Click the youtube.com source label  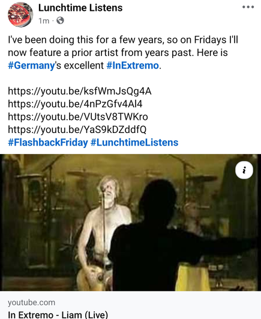pos(31,303)
